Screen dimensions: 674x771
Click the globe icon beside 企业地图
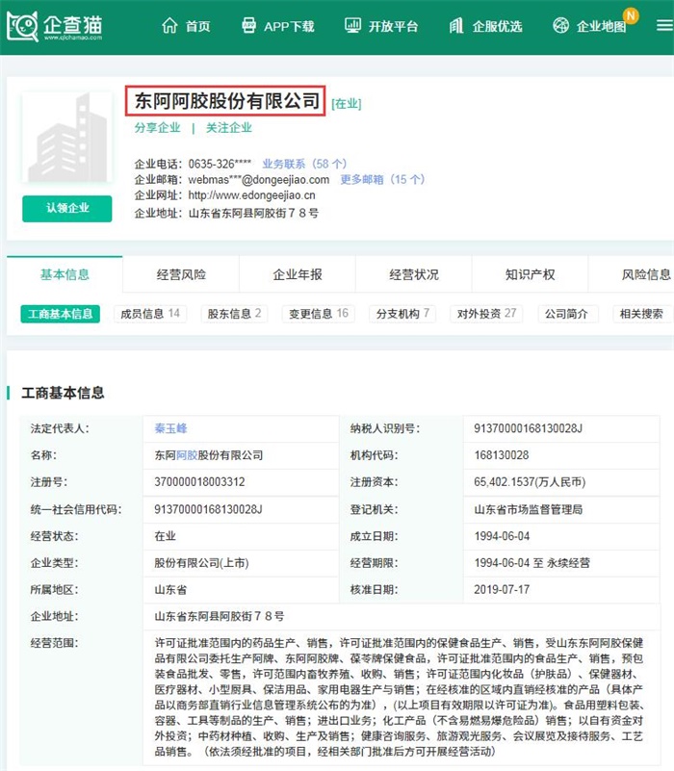click(560, 25)
